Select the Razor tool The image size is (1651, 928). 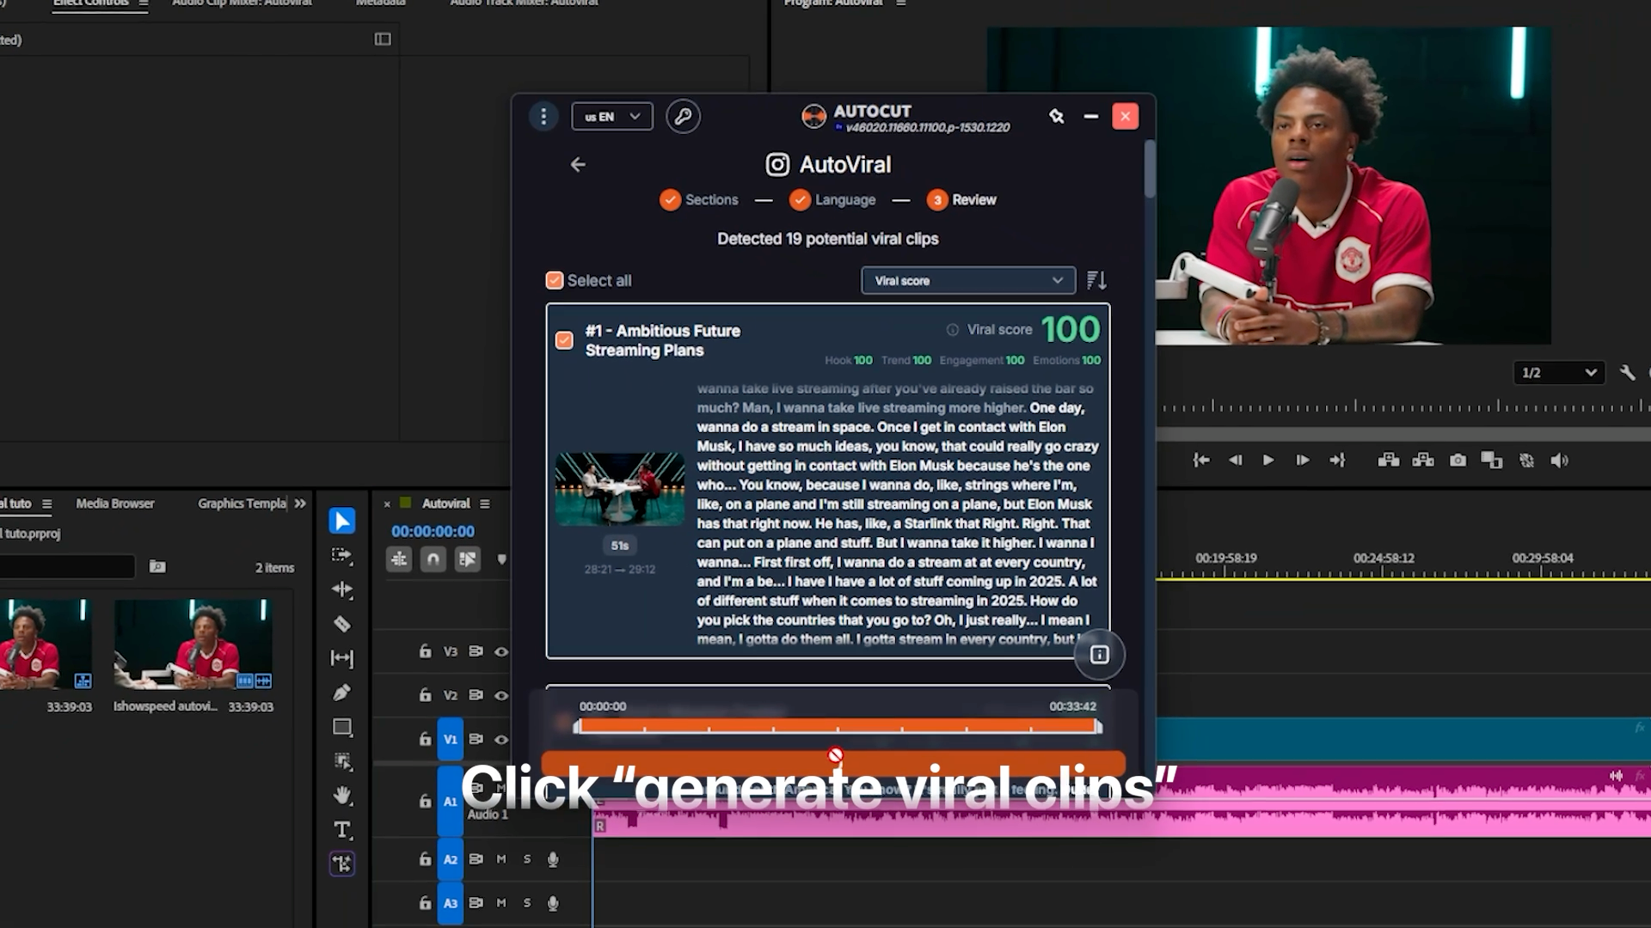[341, 624]
